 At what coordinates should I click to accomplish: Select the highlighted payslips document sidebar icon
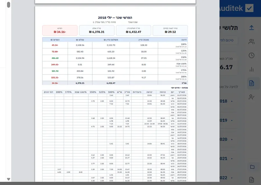click(x=251, y=83)
